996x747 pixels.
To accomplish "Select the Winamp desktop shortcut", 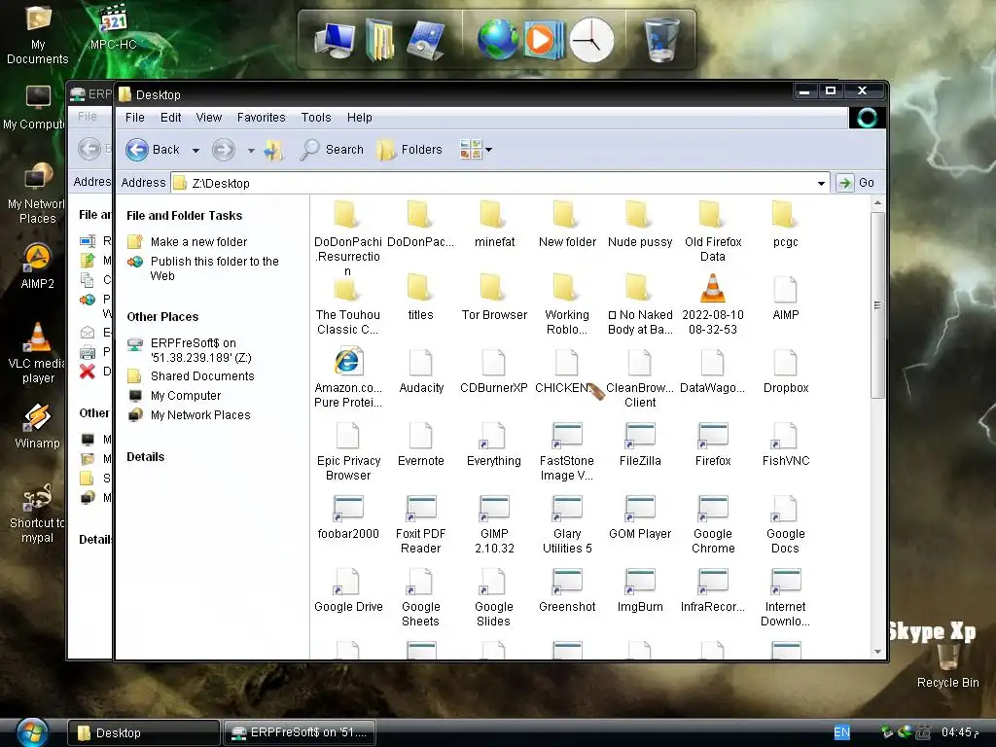I will pos(38,426).
